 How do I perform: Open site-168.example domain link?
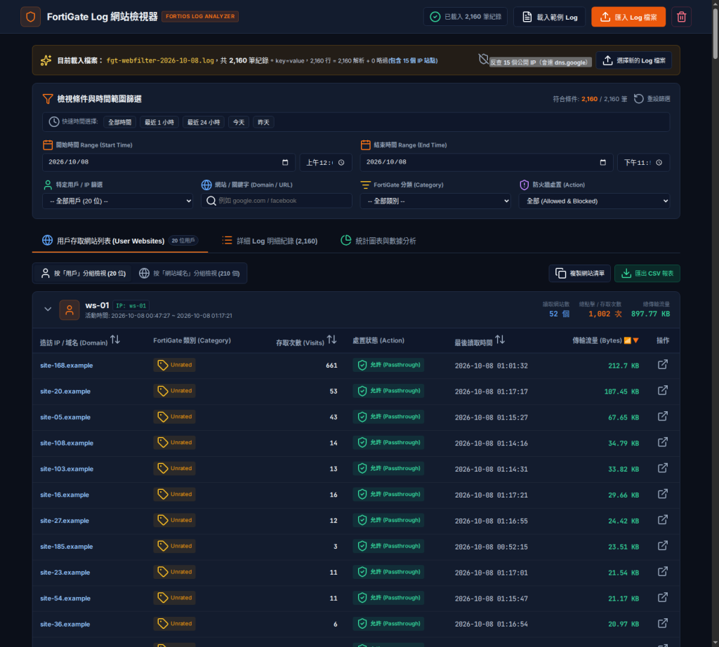click(67, 365)
